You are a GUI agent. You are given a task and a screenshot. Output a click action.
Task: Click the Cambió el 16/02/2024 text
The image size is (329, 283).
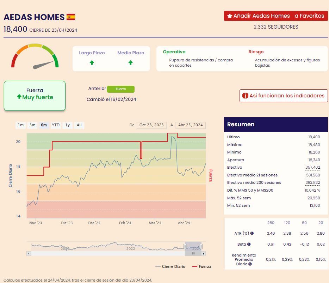[111, 100]
